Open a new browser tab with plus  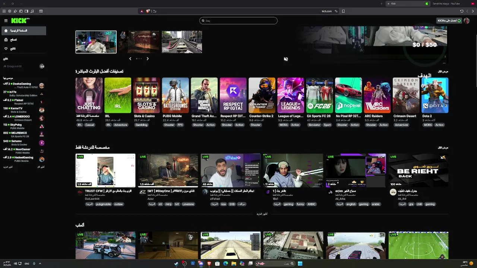[381, 4]
